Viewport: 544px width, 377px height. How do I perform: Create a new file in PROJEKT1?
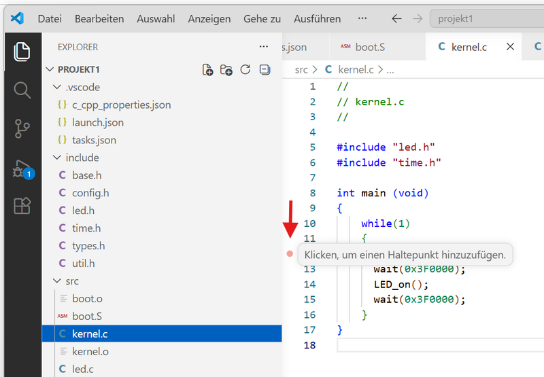(x=207, y=70)
